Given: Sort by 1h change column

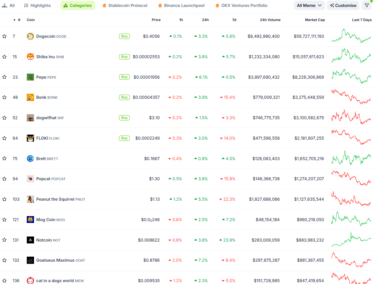Looking at the screenshot, I should tap(181, 20).
